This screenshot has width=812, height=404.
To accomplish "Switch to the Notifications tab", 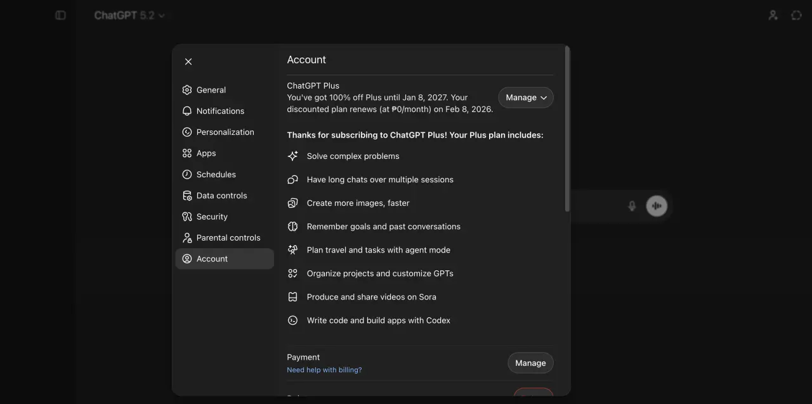I will 225,111.
